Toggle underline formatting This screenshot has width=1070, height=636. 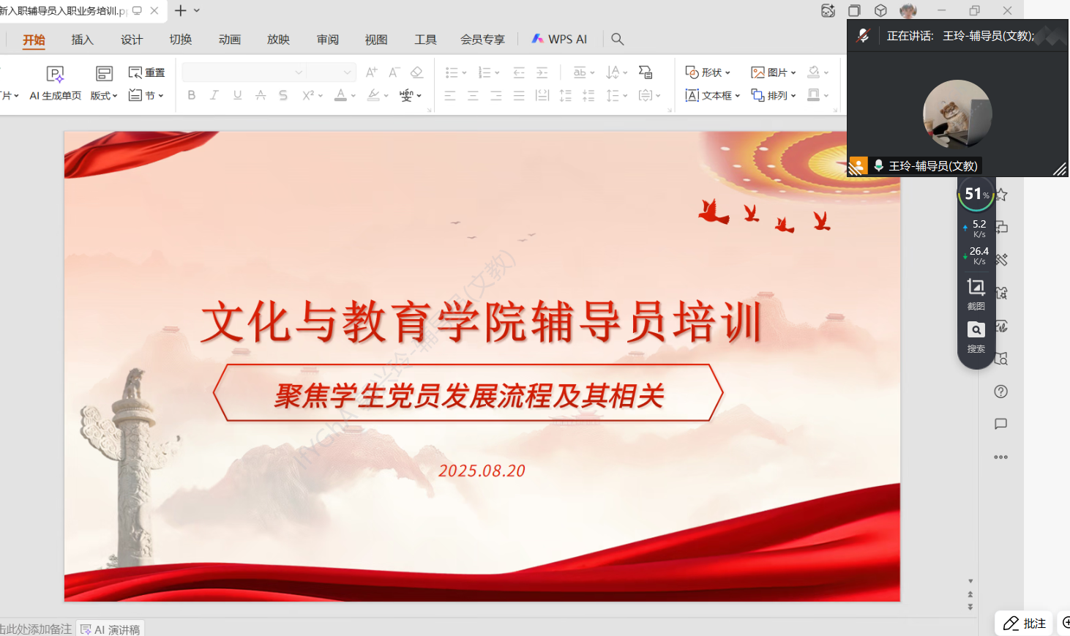[237, 95]
